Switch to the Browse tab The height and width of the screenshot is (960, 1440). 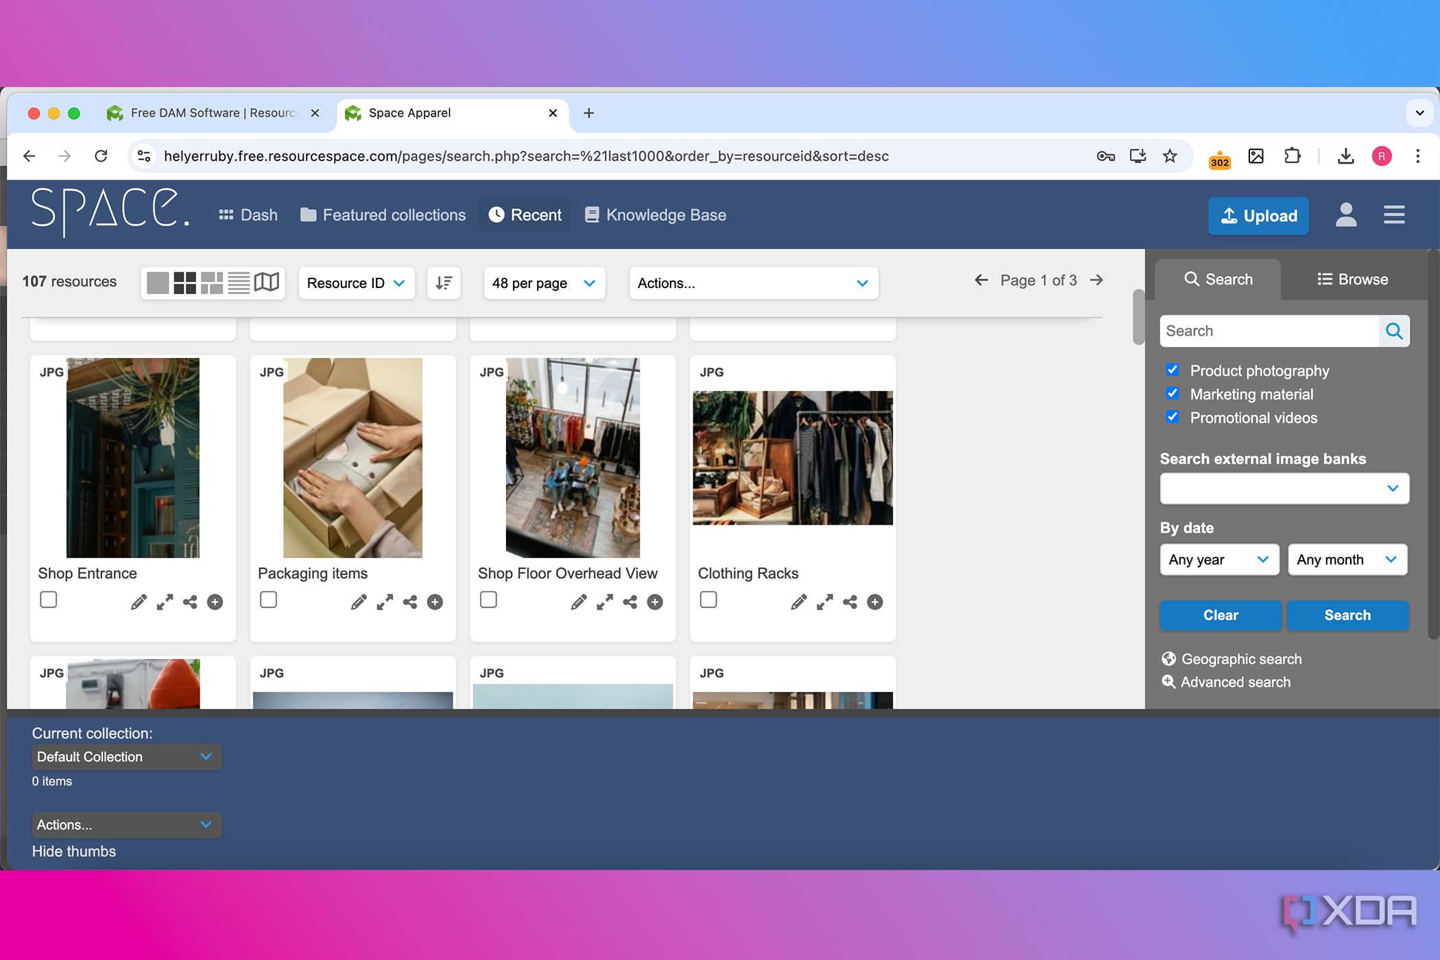[x=1353, y=279]
